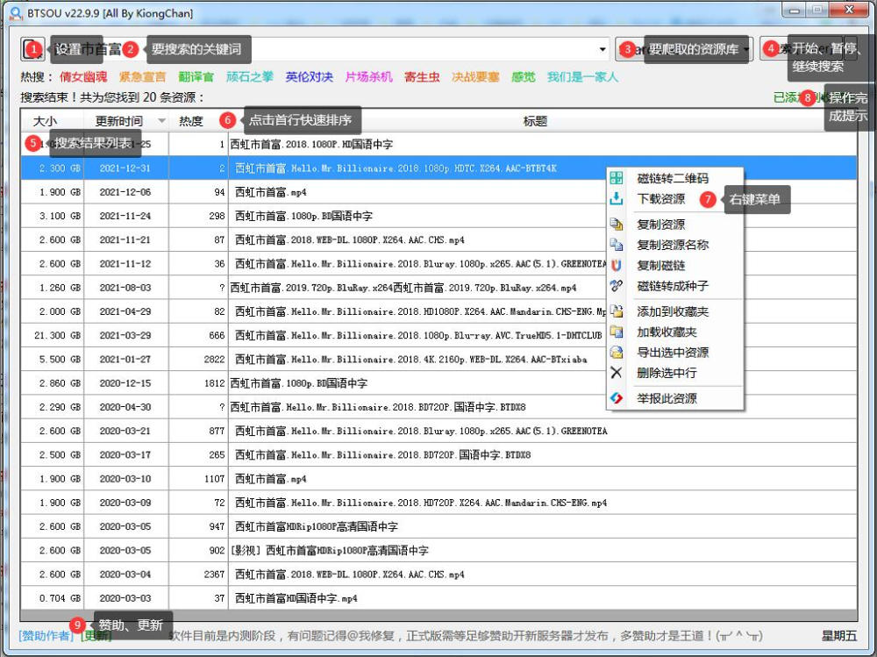Image resolution: width=877 pixels, height=657 pixels.
Task: Click the chain icon beside 磁链转成种子
Action: coord(617,285)
